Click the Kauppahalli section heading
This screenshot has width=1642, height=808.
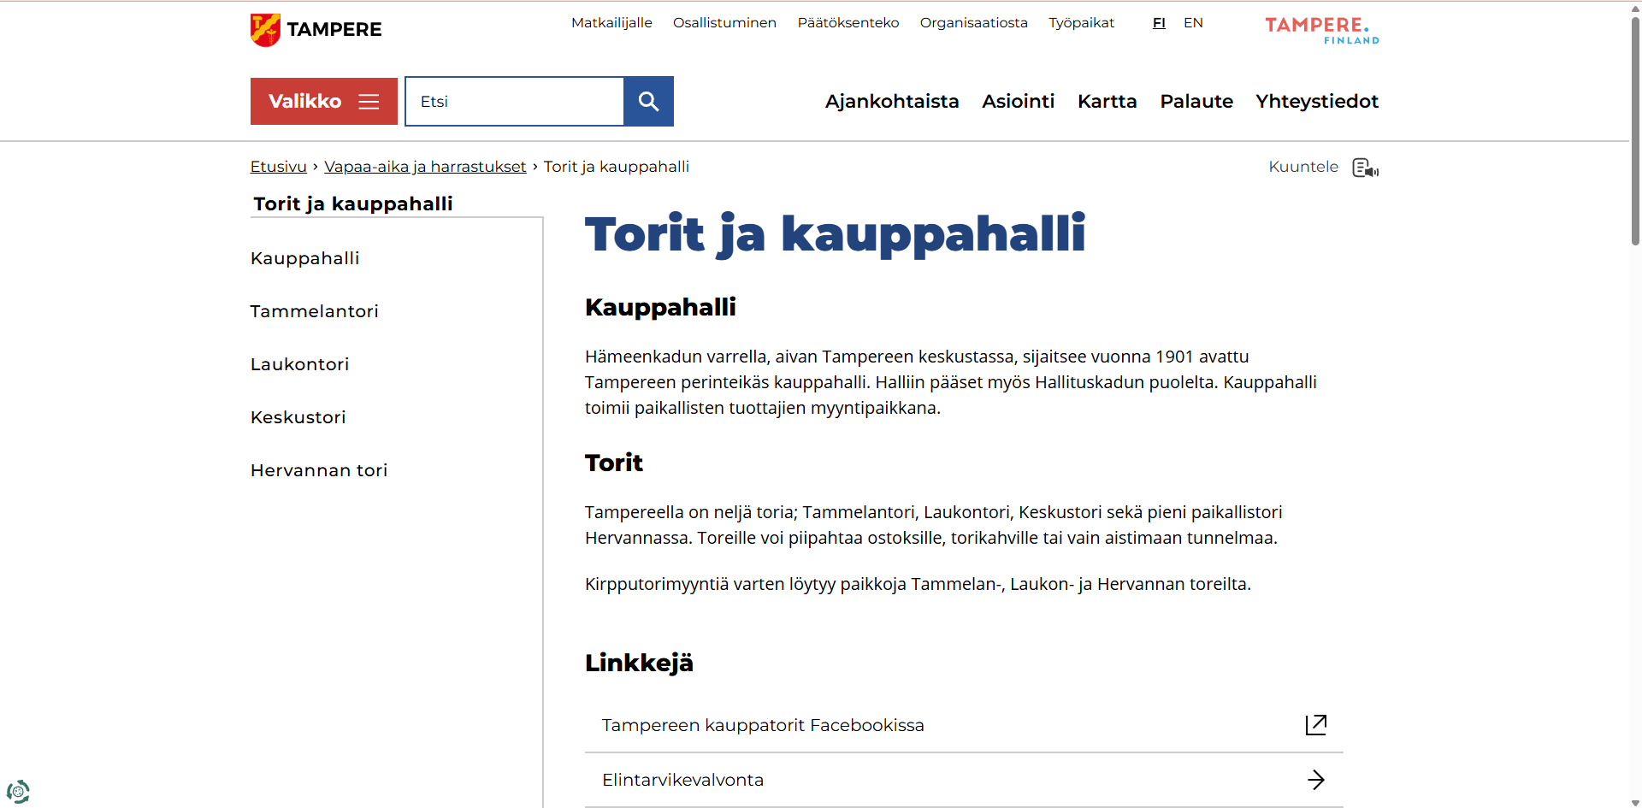pos(660,307)
